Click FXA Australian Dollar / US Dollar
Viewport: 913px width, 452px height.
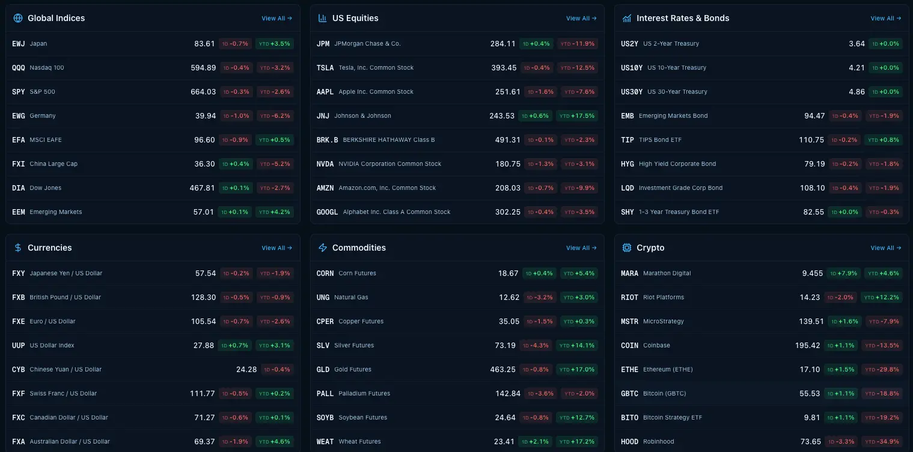point(153,441)
